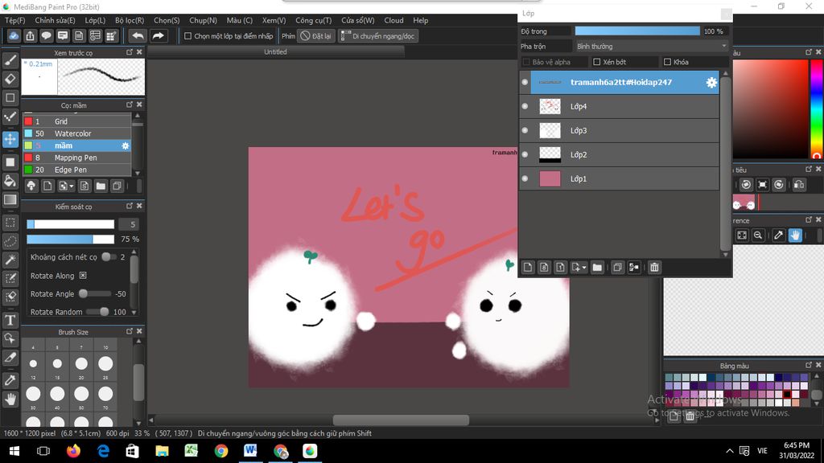
Task: Select the rectangular Selection tool
Action: pyautogui.click(x=10, y=223)
